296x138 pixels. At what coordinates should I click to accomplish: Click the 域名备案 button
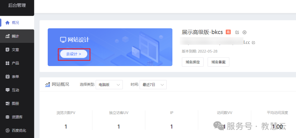[218, 62]
